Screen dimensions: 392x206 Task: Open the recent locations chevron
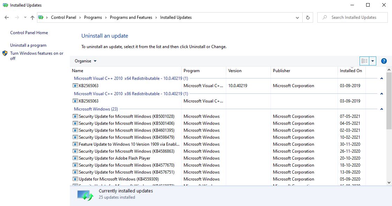(x=25, y=17)
